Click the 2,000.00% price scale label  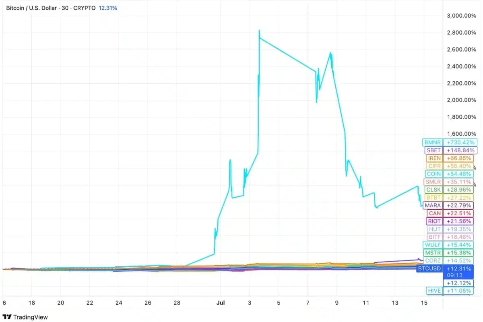461,100
